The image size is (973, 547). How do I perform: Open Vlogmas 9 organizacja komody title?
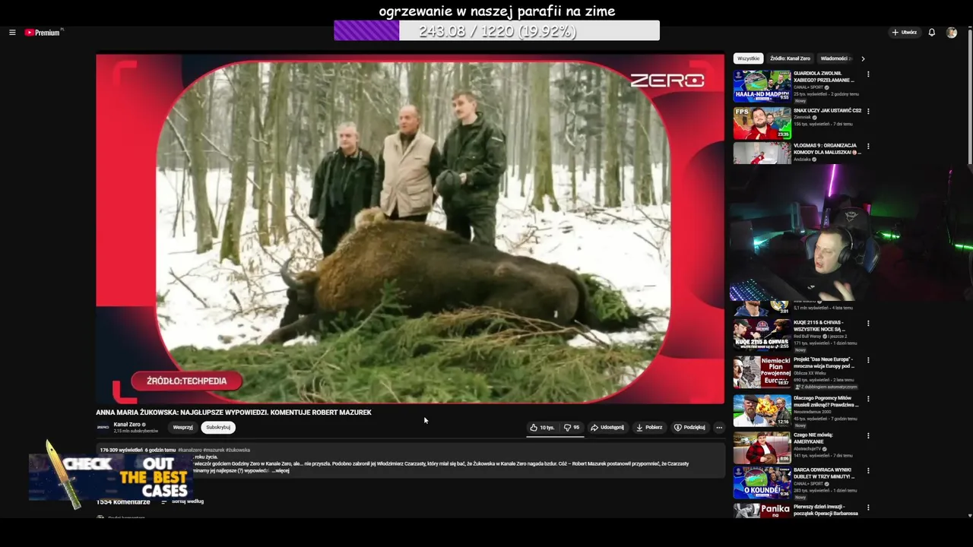tap(827, 149)
